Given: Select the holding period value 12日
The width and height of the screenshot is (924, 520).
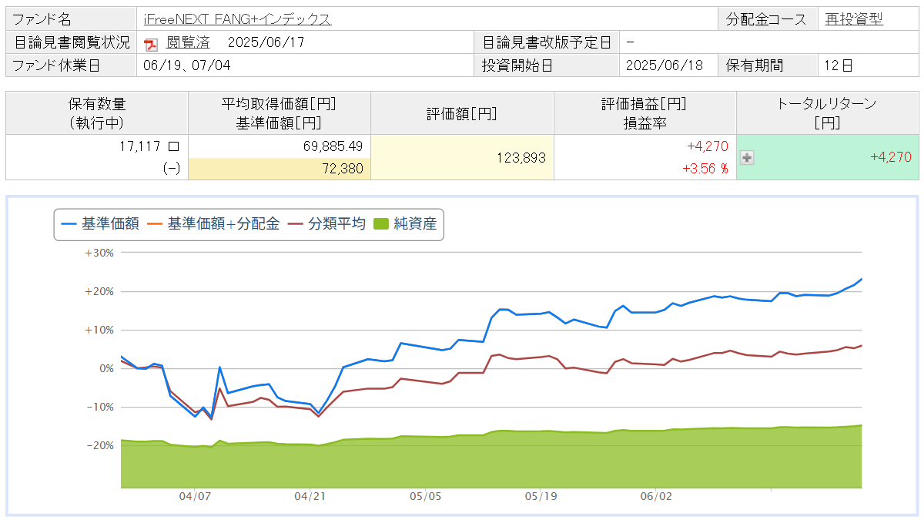Looking at the screenshot, I should click(x=838, y=65).
